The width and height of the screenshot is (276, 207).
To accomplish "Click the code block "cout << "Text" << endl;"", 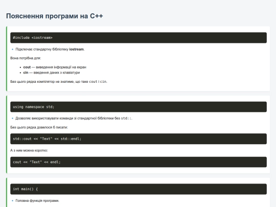I will 139,162.
